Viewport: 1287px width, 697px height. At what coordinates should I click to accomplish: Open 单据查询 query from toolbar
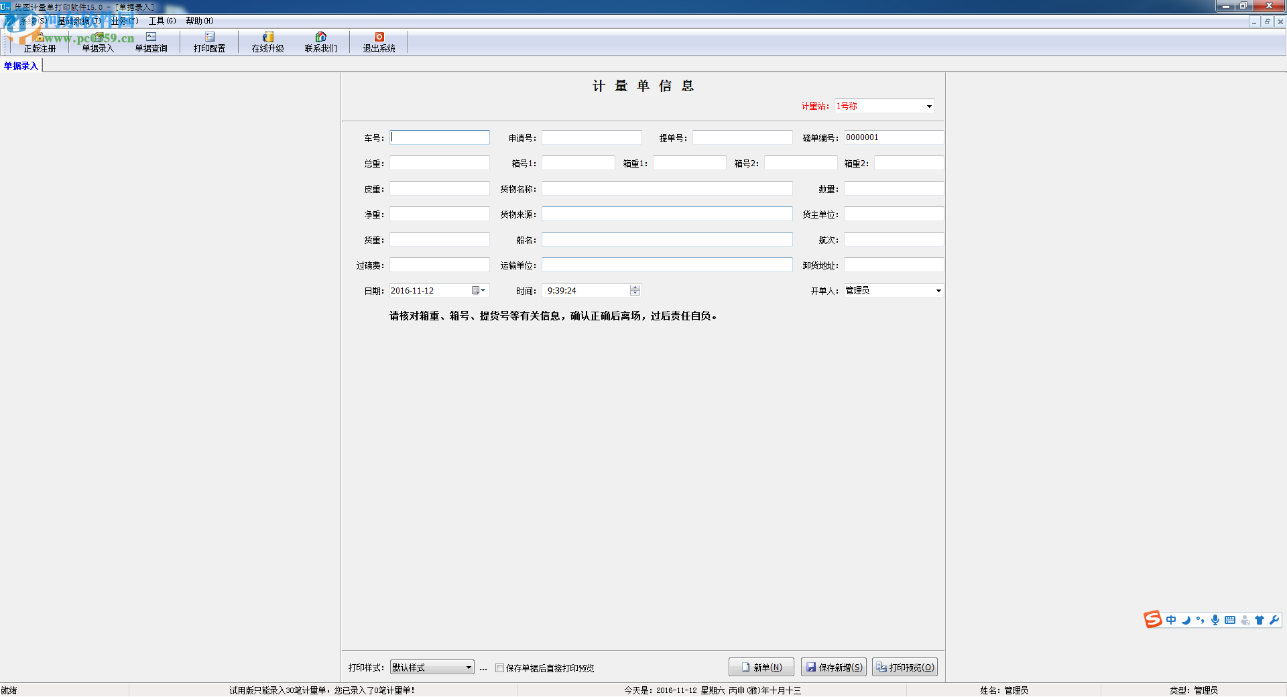[x=151, y=43]
